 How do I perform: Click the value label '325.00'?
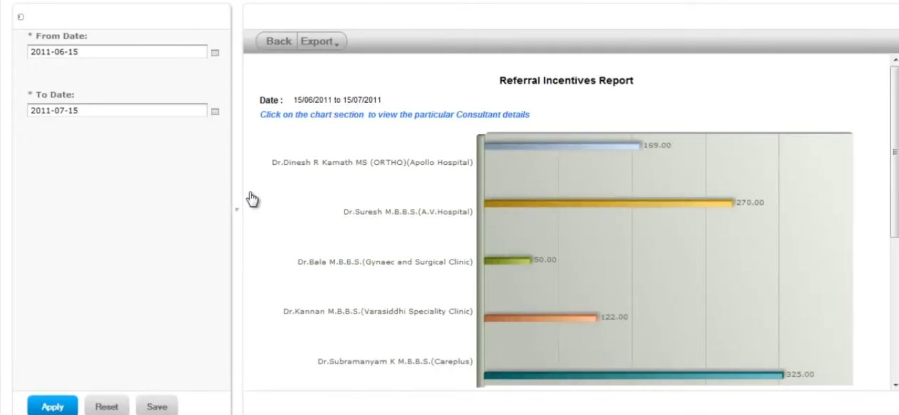tap(800, 374)
